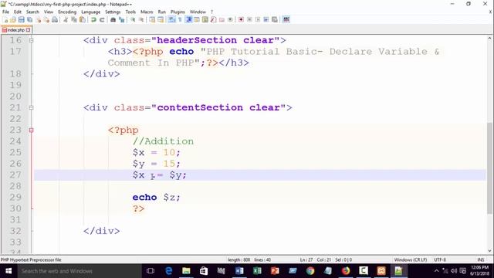Select the index.php document tab
Image resolution: width=494 pixels, height=278 pixels.
(x=15, y=30)
